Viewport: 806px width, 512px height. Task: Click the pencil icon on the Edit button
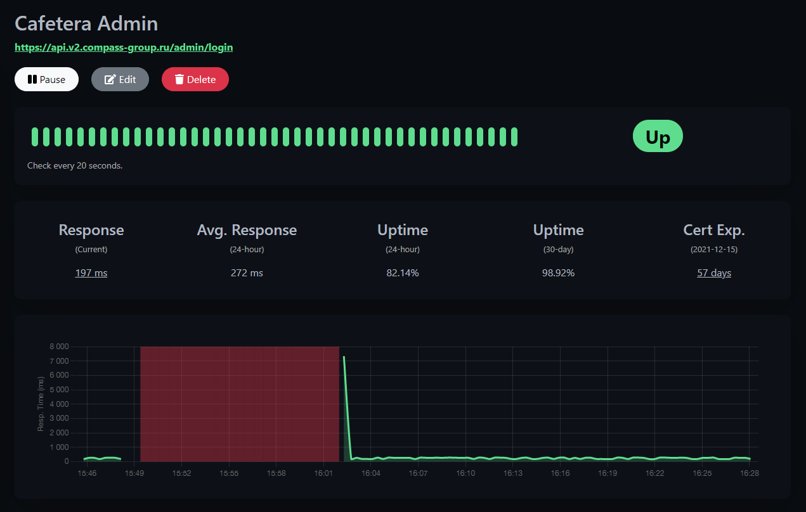(110, 79)
